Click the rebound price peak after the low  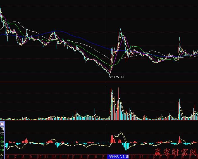coord(120,29)
